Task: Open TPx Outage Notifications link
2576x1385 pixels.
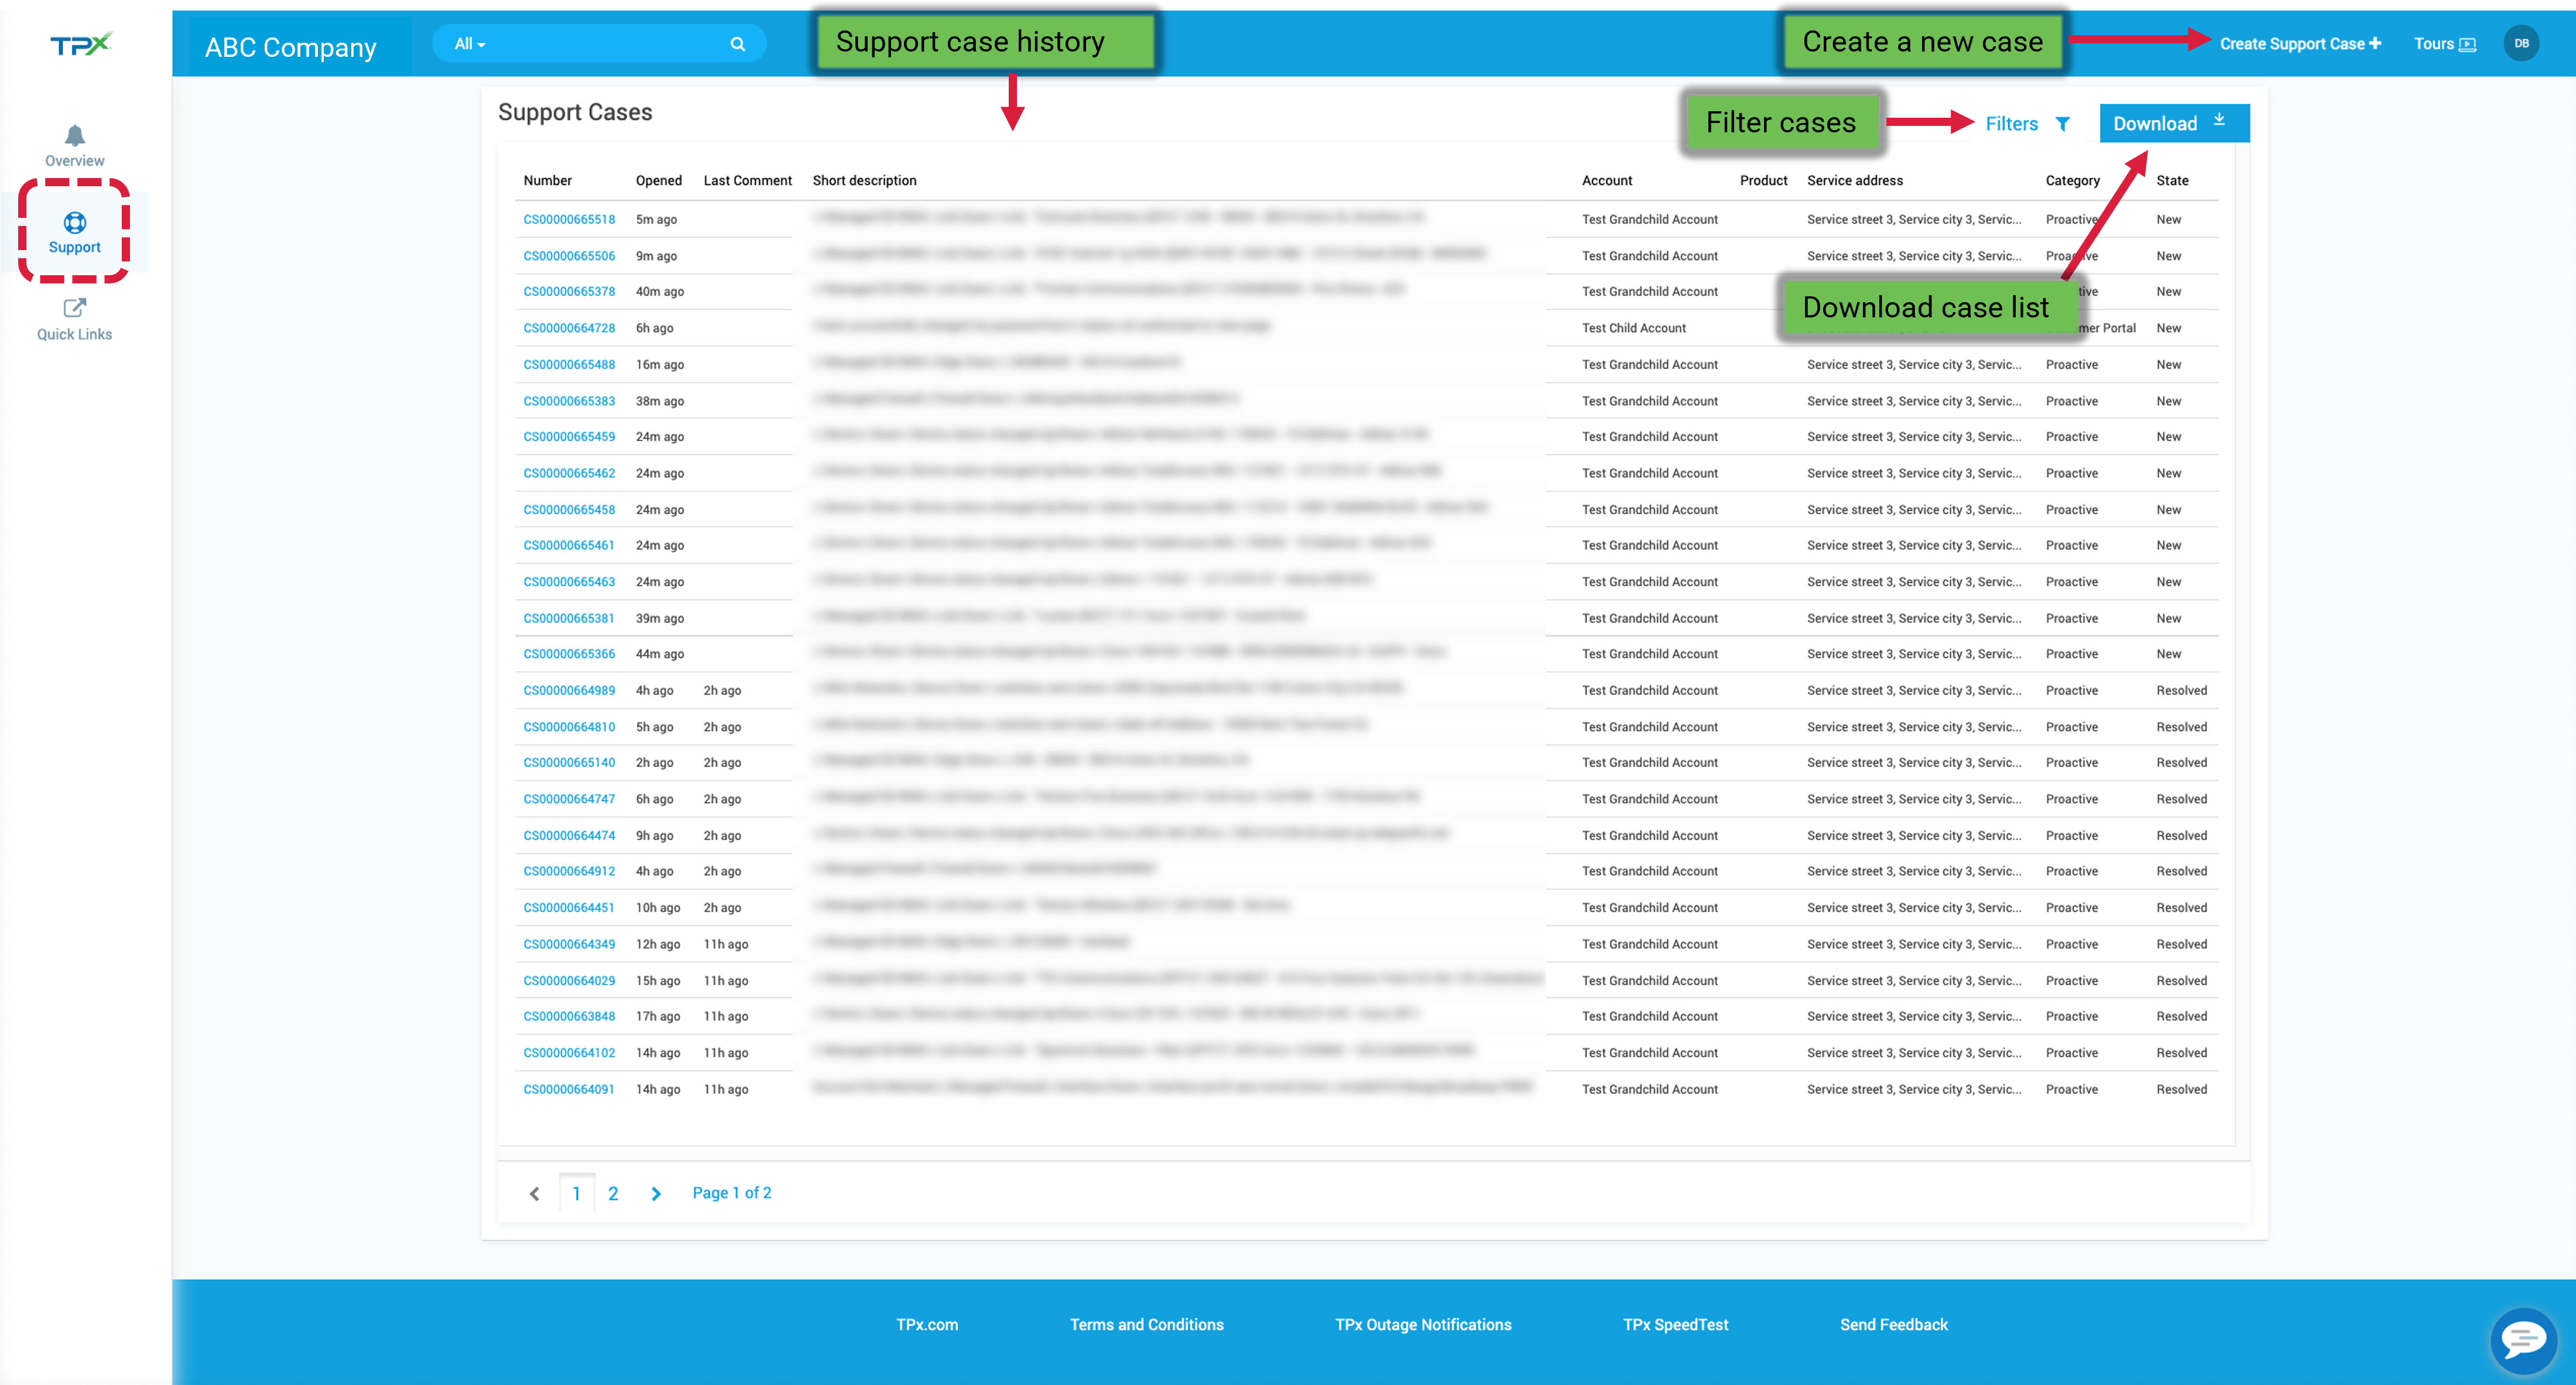Action: point(1423,1324)
